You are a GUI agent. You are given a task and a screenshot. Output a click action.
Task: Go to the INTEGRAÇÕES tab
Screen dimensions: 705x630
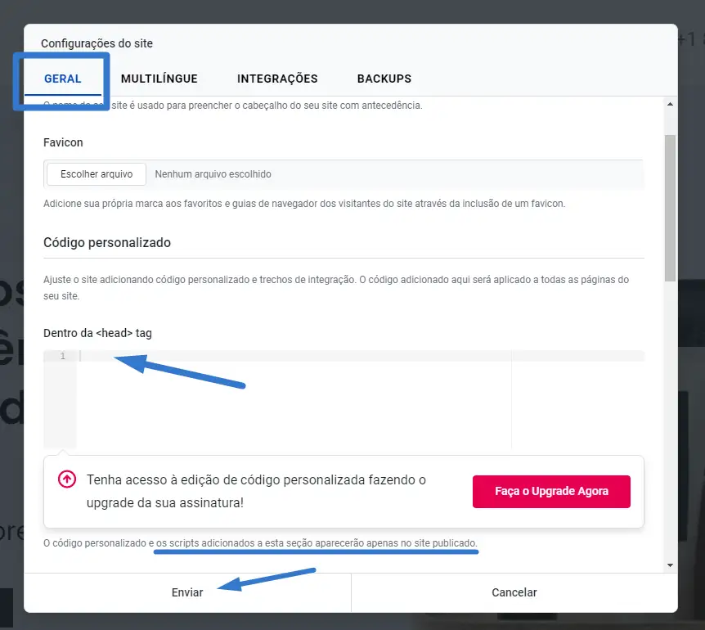(277, 79)
